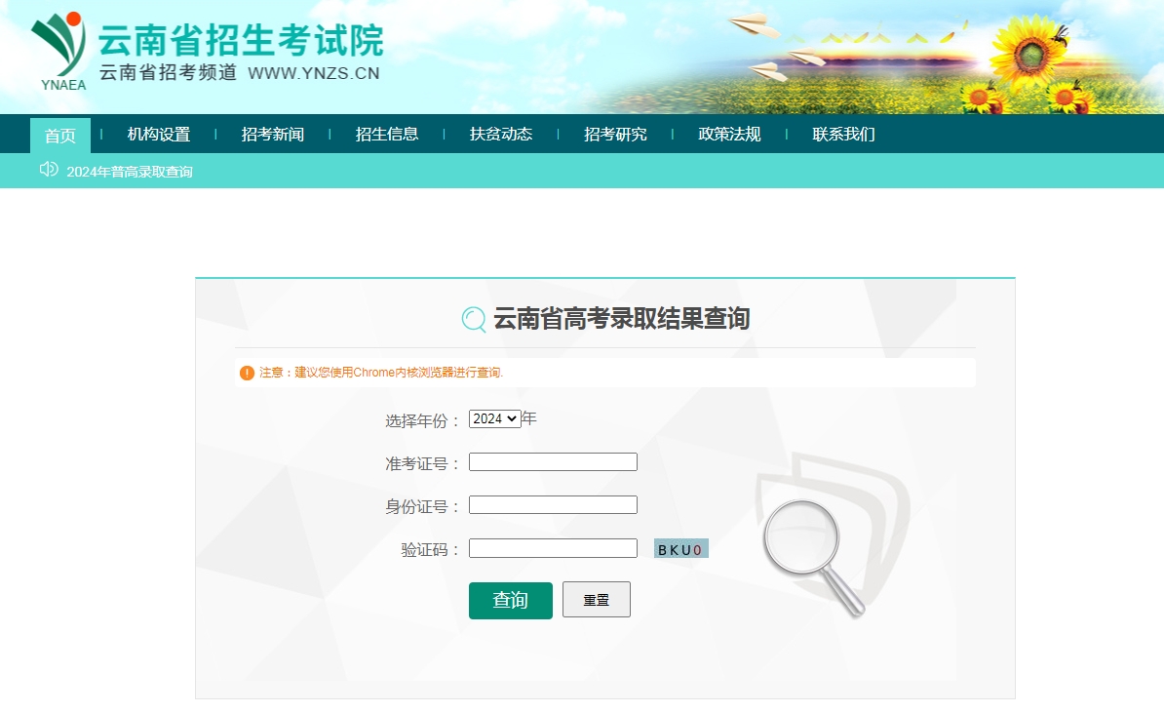The width and height of the screenshot is (1164, 713).
Task: Click the teal magnifier icon beside the query title
Action: 474,319
